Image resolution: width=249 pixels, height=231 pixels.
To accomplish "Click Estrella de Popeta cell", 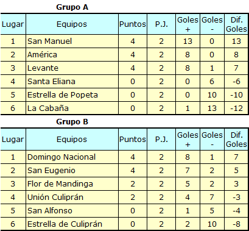I will tap(72, 95).
